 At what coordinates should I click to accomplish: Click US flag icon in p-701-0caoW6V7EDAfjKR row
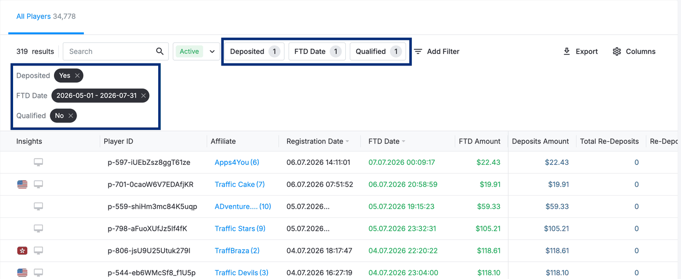22,184
